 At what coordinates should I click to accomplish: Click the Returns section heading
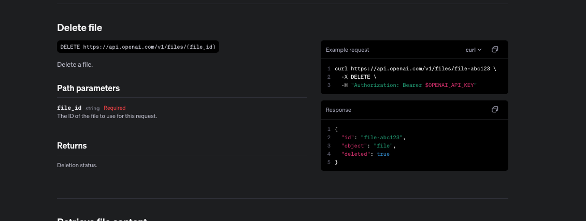pyautogui.click(x=72, y=145)
